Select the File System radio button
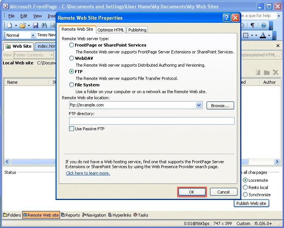The width and height of the screenshot is (284, 228). point(72,85)
